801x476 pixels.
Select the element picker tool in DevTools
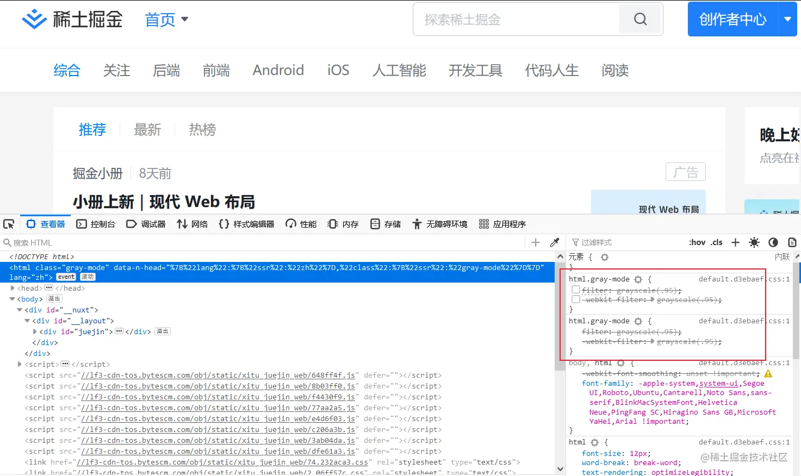pos(9,223)
